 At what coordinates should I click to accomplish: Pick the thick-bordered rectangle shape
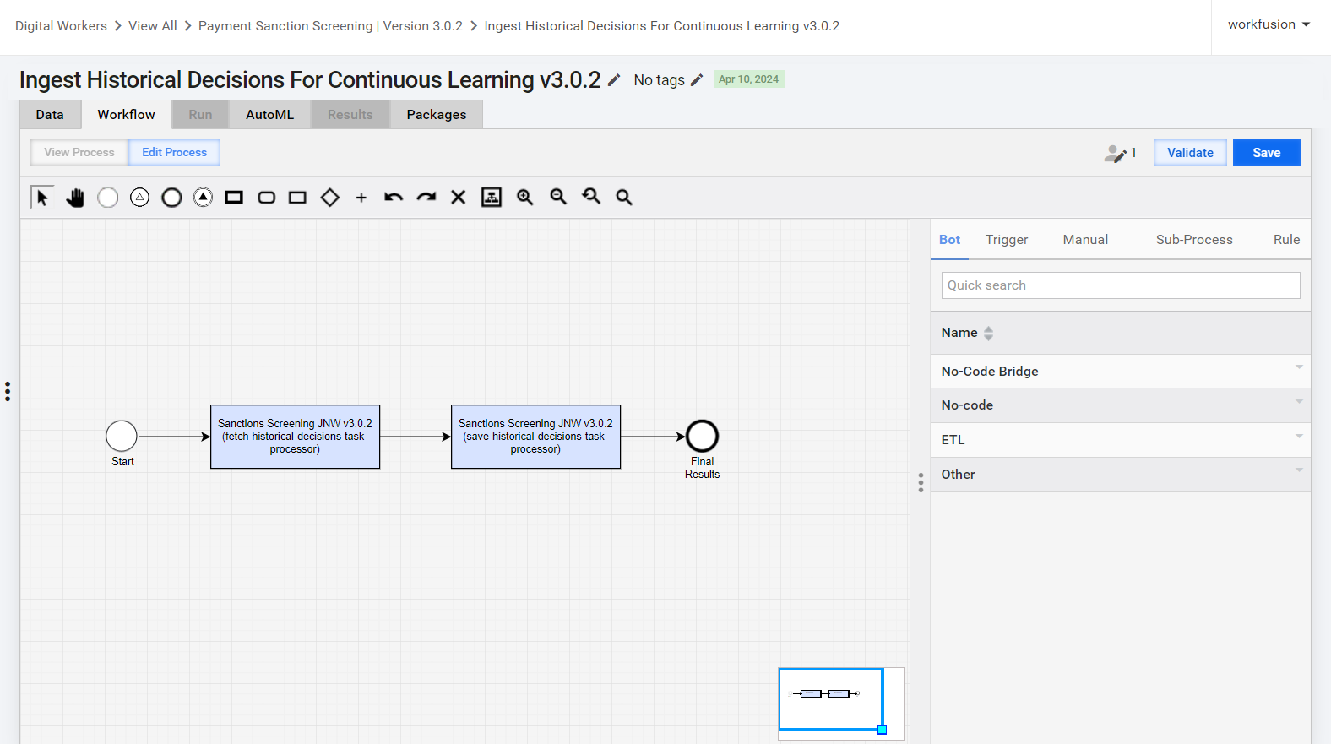[x=234, y=197]
